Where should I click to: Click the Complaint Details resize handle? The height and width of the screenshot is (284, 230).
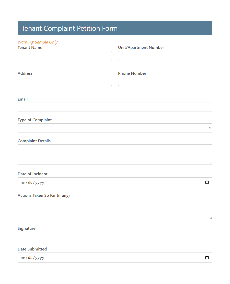(211, 164)
